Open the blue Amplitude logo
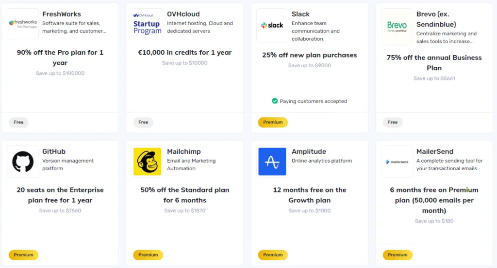Viewport: 497px width, 268px height. 272,162
